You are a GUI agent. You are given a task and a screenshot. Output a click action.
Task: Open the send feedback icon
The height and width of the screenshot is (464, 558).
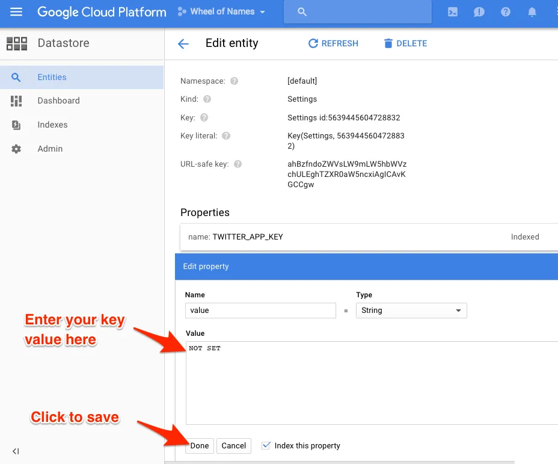pos(479,12)
